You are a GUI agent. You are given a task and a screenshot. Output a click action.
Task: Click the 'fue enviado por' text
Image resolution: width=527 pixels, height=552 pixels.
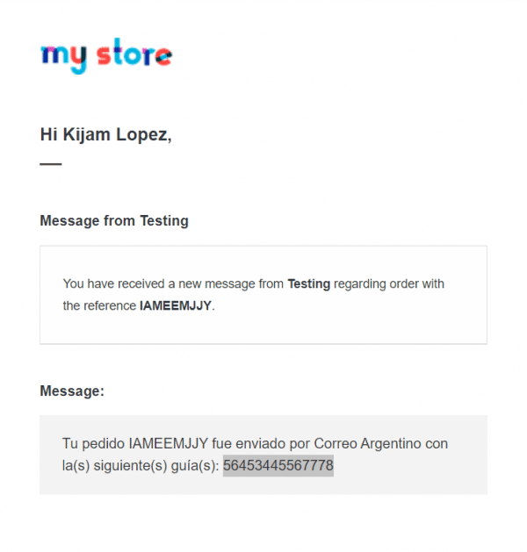(261, 443)
